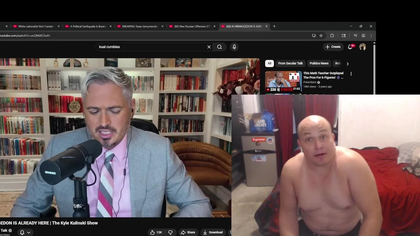The image size is (420, 236).
Task: Open a new browser tab with plus icon
Action: click(x=274, y=26)
